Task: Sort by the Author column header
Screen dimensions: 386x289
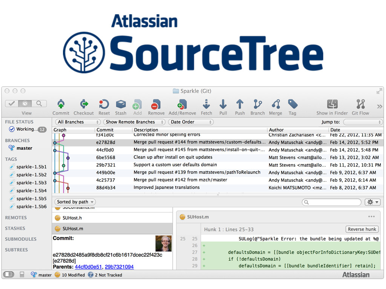Action: pyautogui.click(x=298, y=130)
